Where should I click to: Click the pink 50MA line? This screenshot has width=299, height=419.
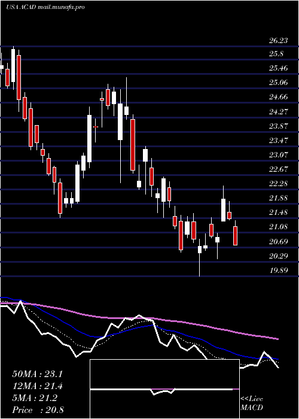[139, 318]
